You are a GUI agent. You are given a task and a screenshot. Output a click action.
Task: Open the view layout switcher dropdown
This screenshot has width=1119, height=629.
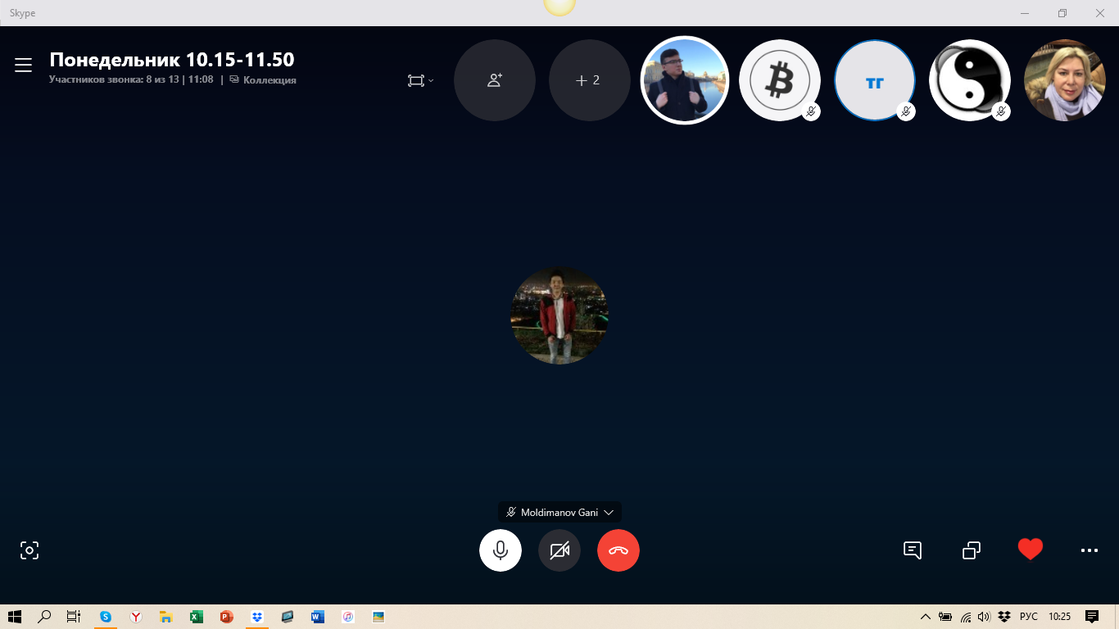click(420, 80)
